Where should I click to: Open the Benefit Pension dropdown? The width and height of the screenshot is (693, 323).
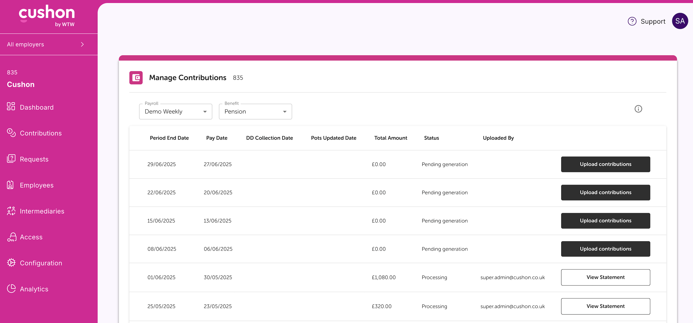(255, 111)
